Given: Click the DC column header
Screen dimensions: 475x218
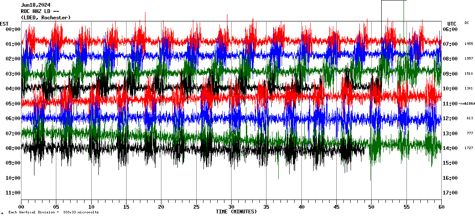Looking at the screenshot, I should coord(467,23).
